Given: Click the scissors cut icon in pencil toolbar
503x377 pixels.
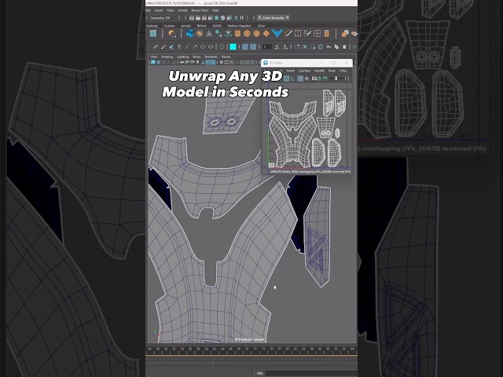Looking at the screenshot, I should [329, 47].
